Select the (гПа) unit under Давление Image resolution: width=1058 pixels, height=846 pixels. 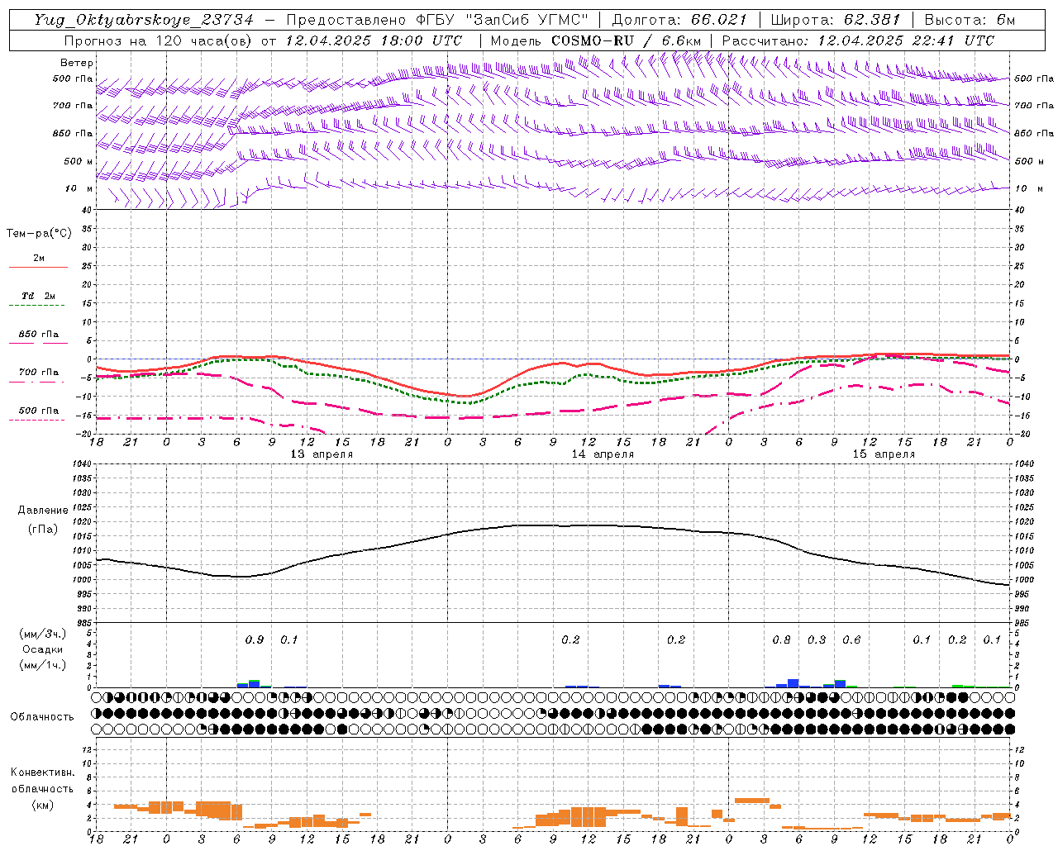[43, 529]
